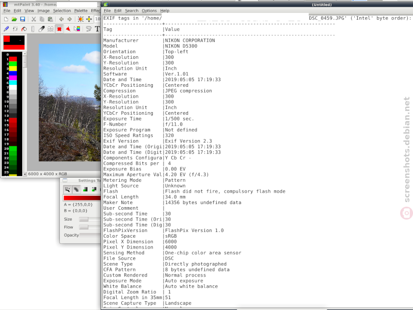Click the Opacity slider bar
Image resolution: width=413 pixels, height=310 pixels.
click(x=90, y=235)
